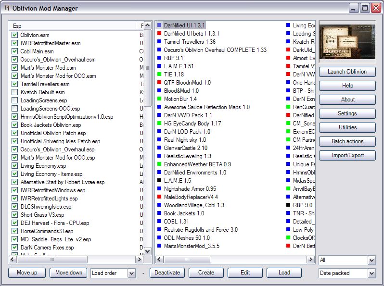Click the esp list horizontal scroll right arrow
The image size is (384, 286).
140,260
